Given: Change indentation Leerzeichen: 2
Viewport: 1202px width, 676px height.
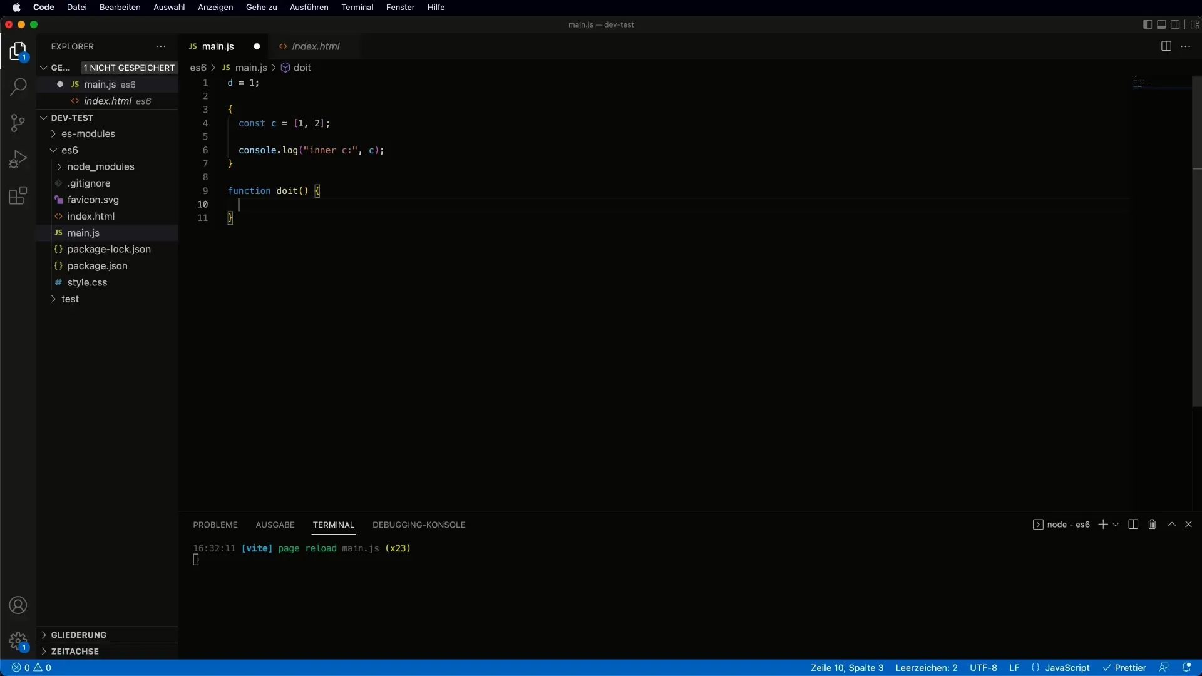Looking at the screenshot, I should (927, 668).
